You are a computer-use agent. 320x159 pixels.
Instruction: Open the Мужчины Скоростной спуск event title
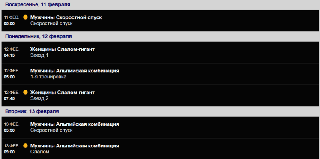(66, 17)
